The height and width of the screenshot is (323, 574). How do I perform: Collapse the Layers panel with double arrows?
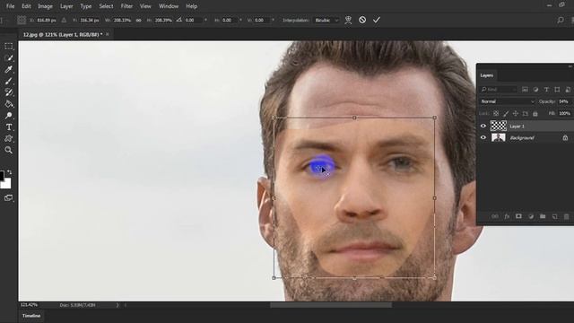[x=570, y=66]
